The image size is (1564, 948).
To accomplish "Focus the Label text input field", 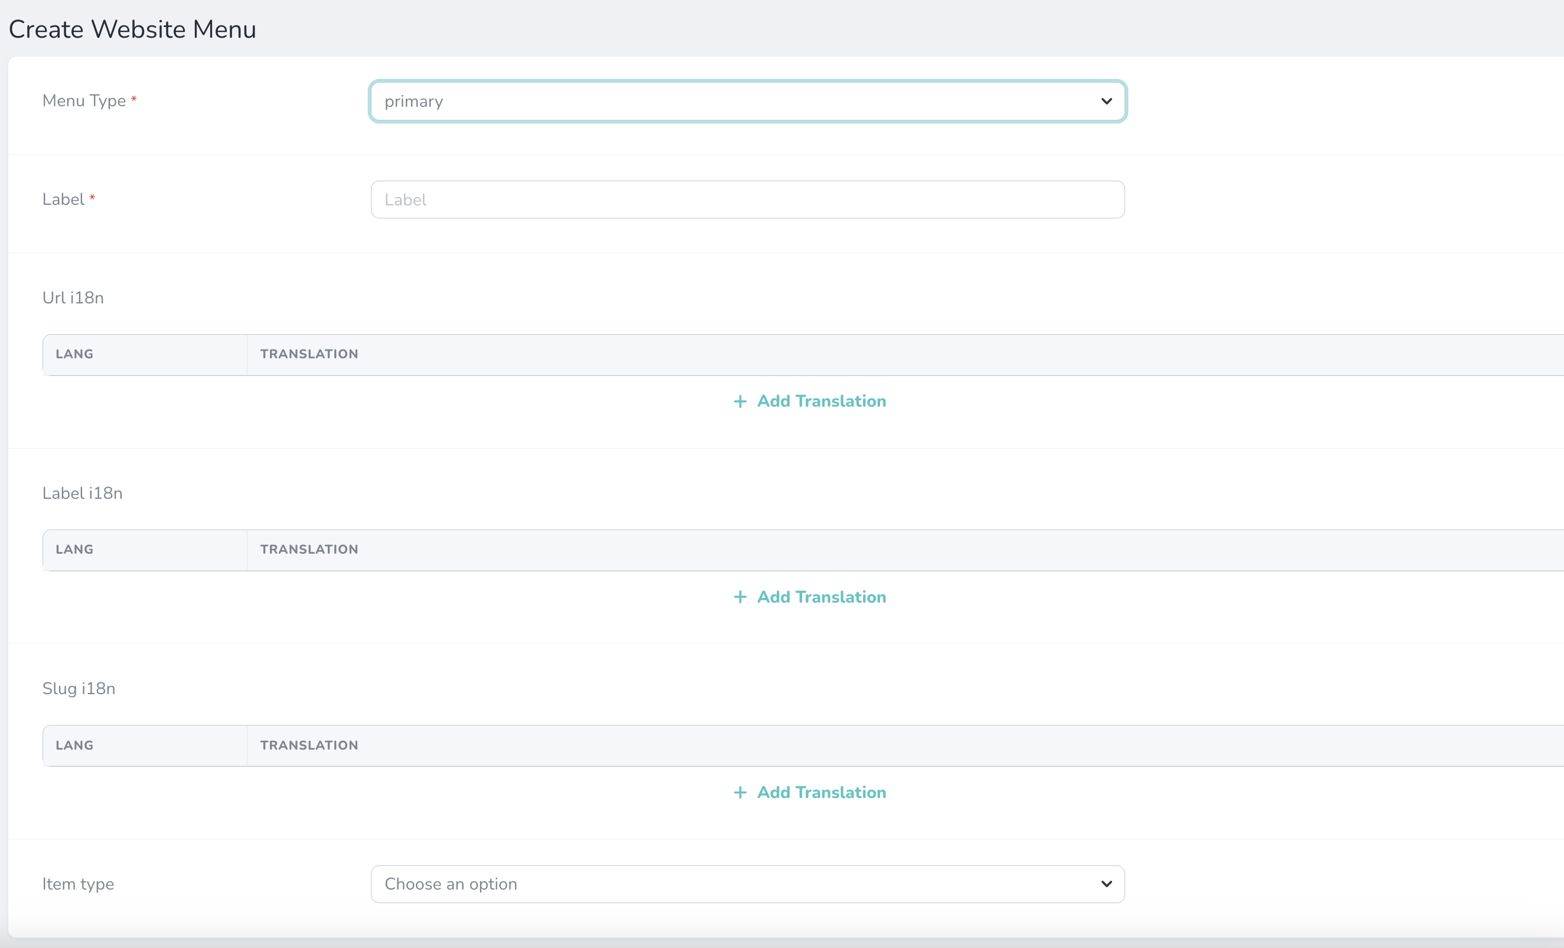I will coord(747,200).
